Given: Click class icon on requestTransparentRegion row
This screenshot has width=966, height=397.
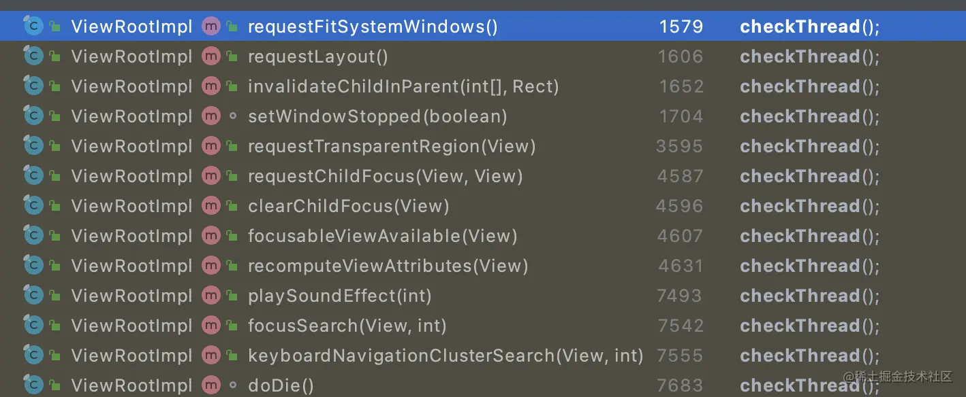Looking at the screenshot, I should [33, 146].
